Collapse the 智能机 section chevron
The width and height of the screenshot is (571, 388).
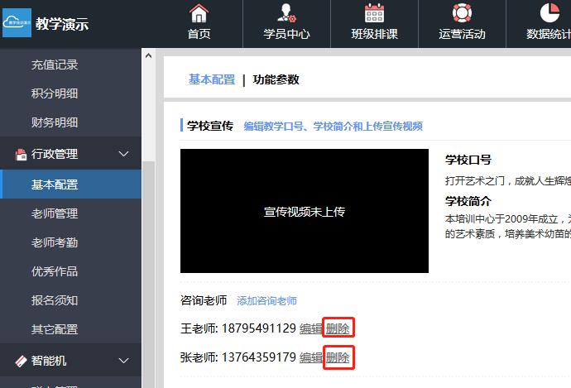tap(124, 361)
